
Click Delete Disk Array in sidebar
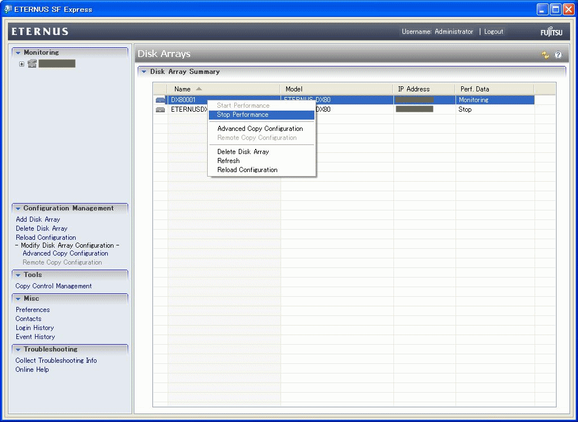pyautogui.click(x=42, y=228)
